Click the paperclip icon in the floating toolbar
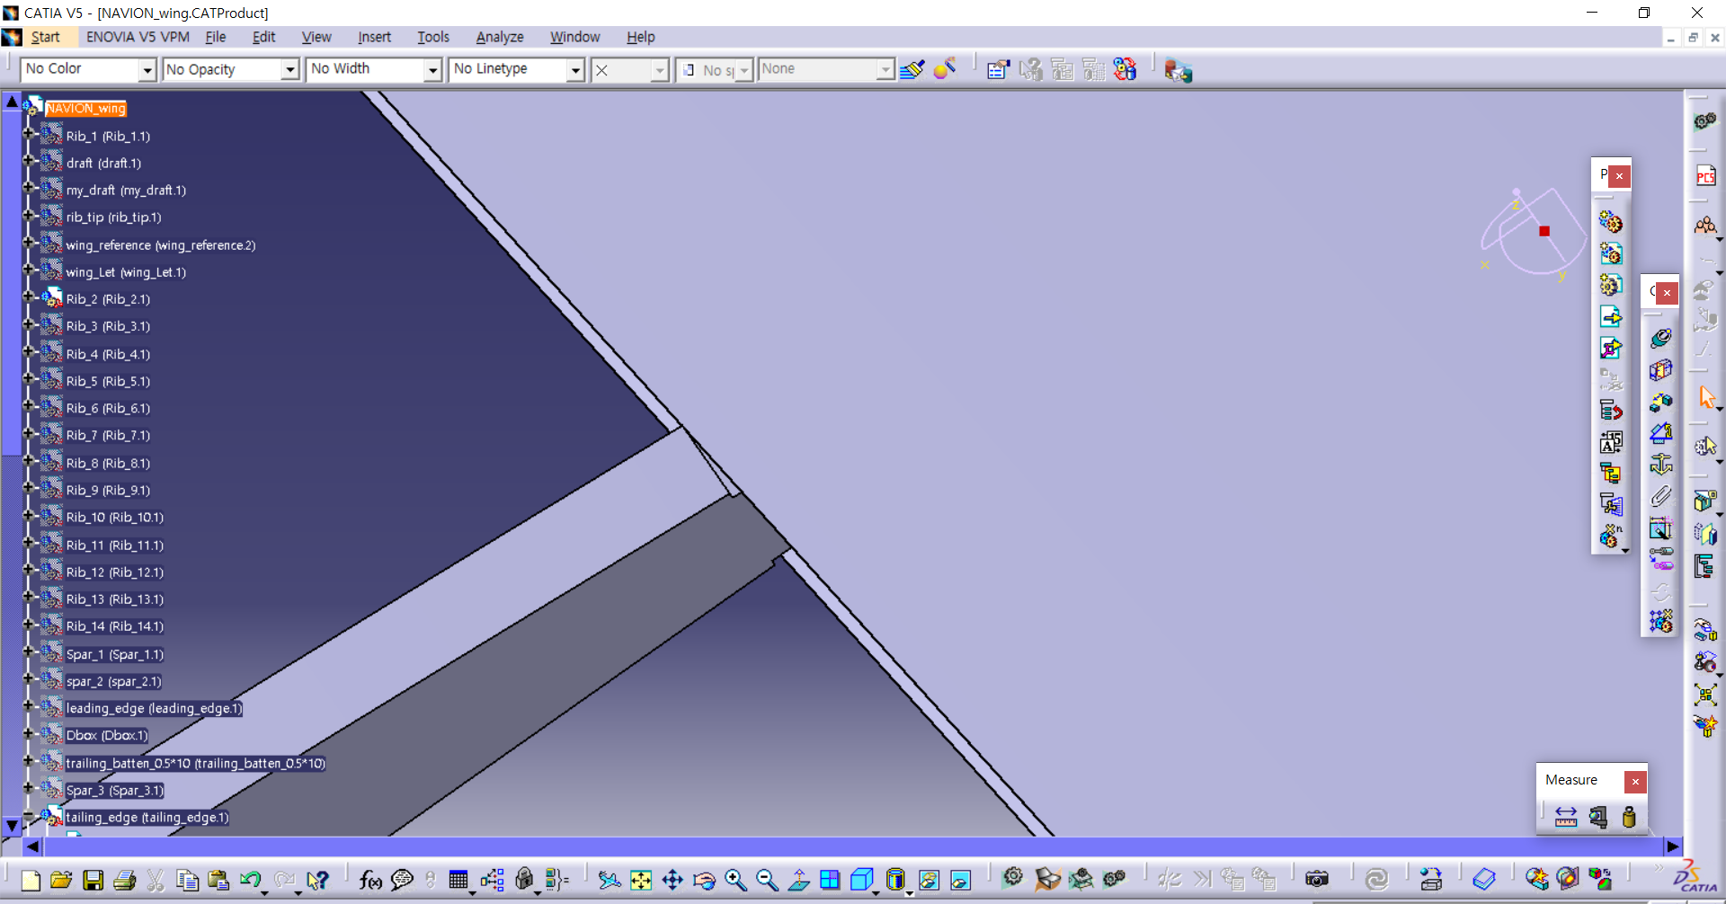The height and width of the screenshot is (904, 1726). click(x=1660, y=496)
